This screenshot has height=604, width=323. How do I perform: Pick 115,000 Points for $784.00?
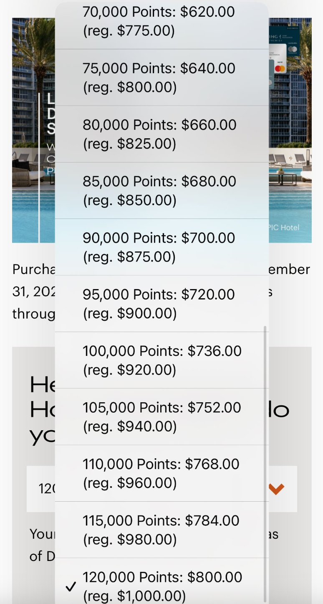(x=161, y=530)
